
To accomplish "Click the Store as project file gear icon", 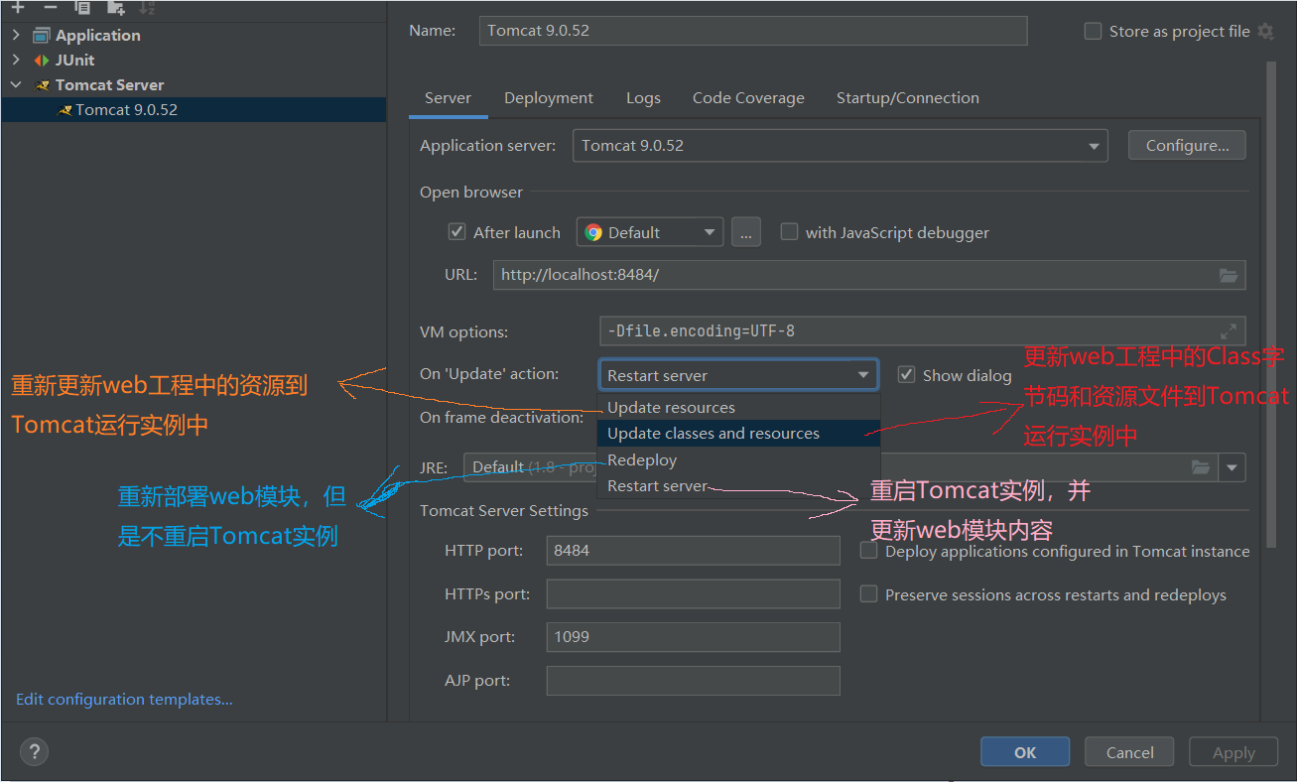I will pyautogui.click(x=1265, y=32).
